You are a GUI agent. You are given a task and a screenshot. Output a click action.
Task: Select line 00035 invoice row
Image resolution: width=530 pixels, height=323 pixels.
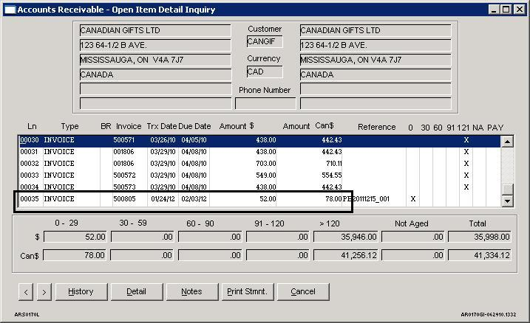[x=259, y=199]
